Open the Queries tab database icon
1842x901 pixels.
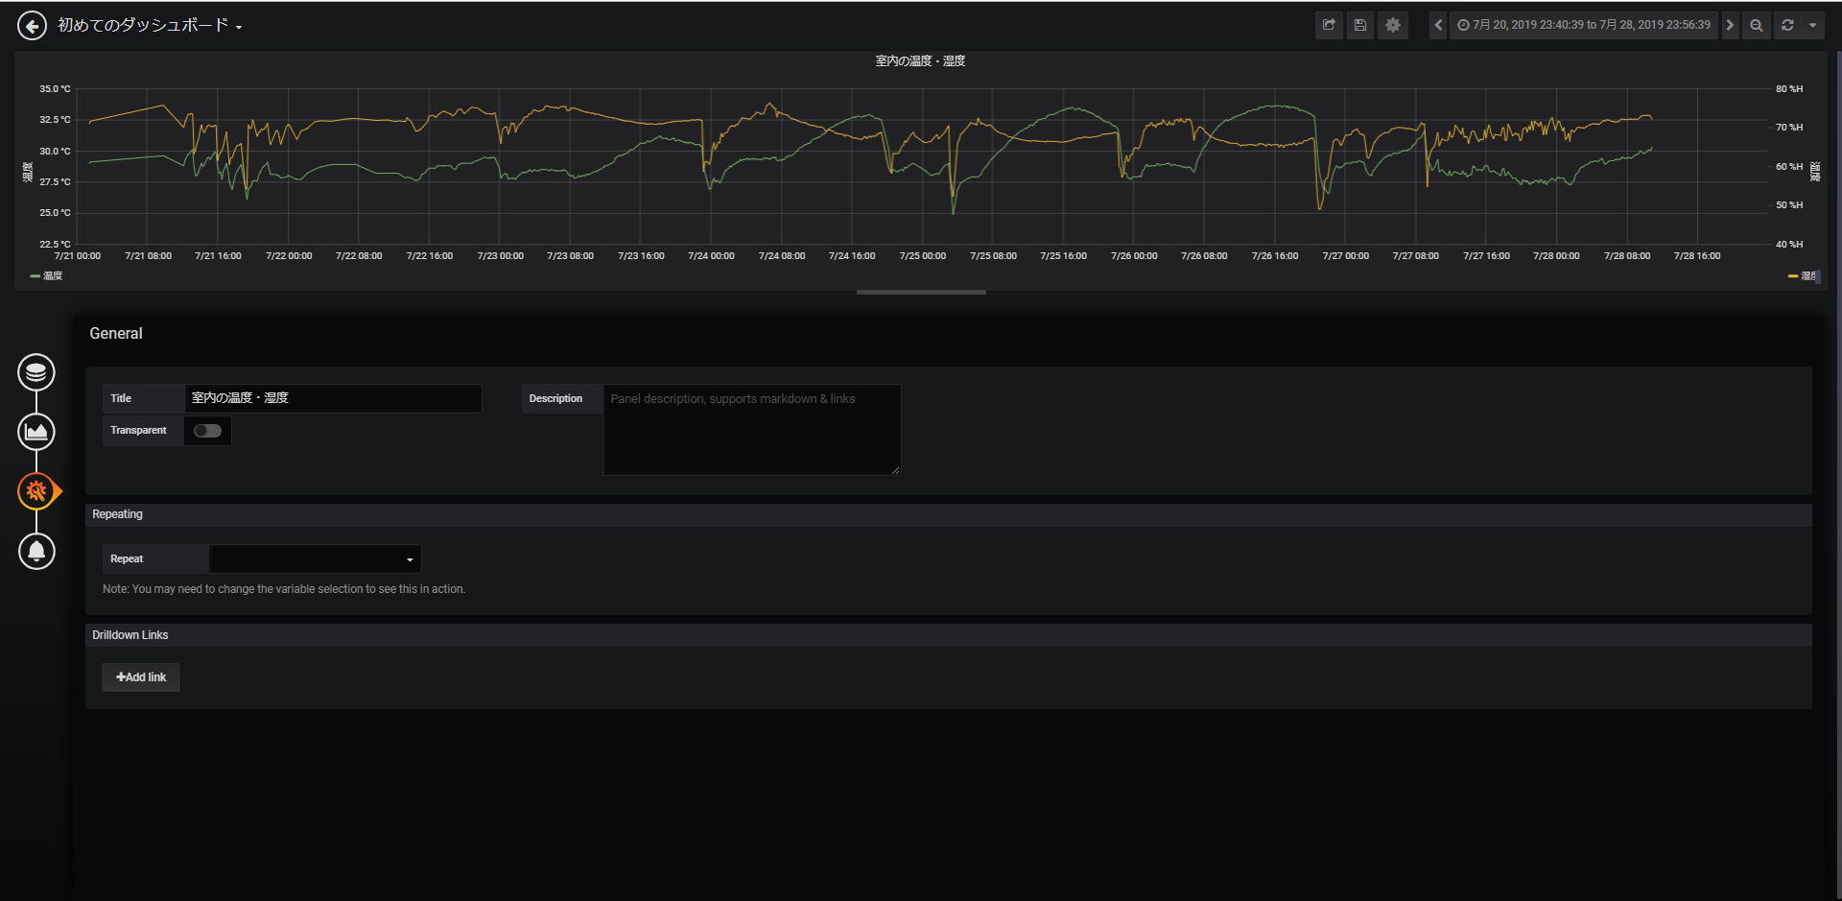coord(36,372)
